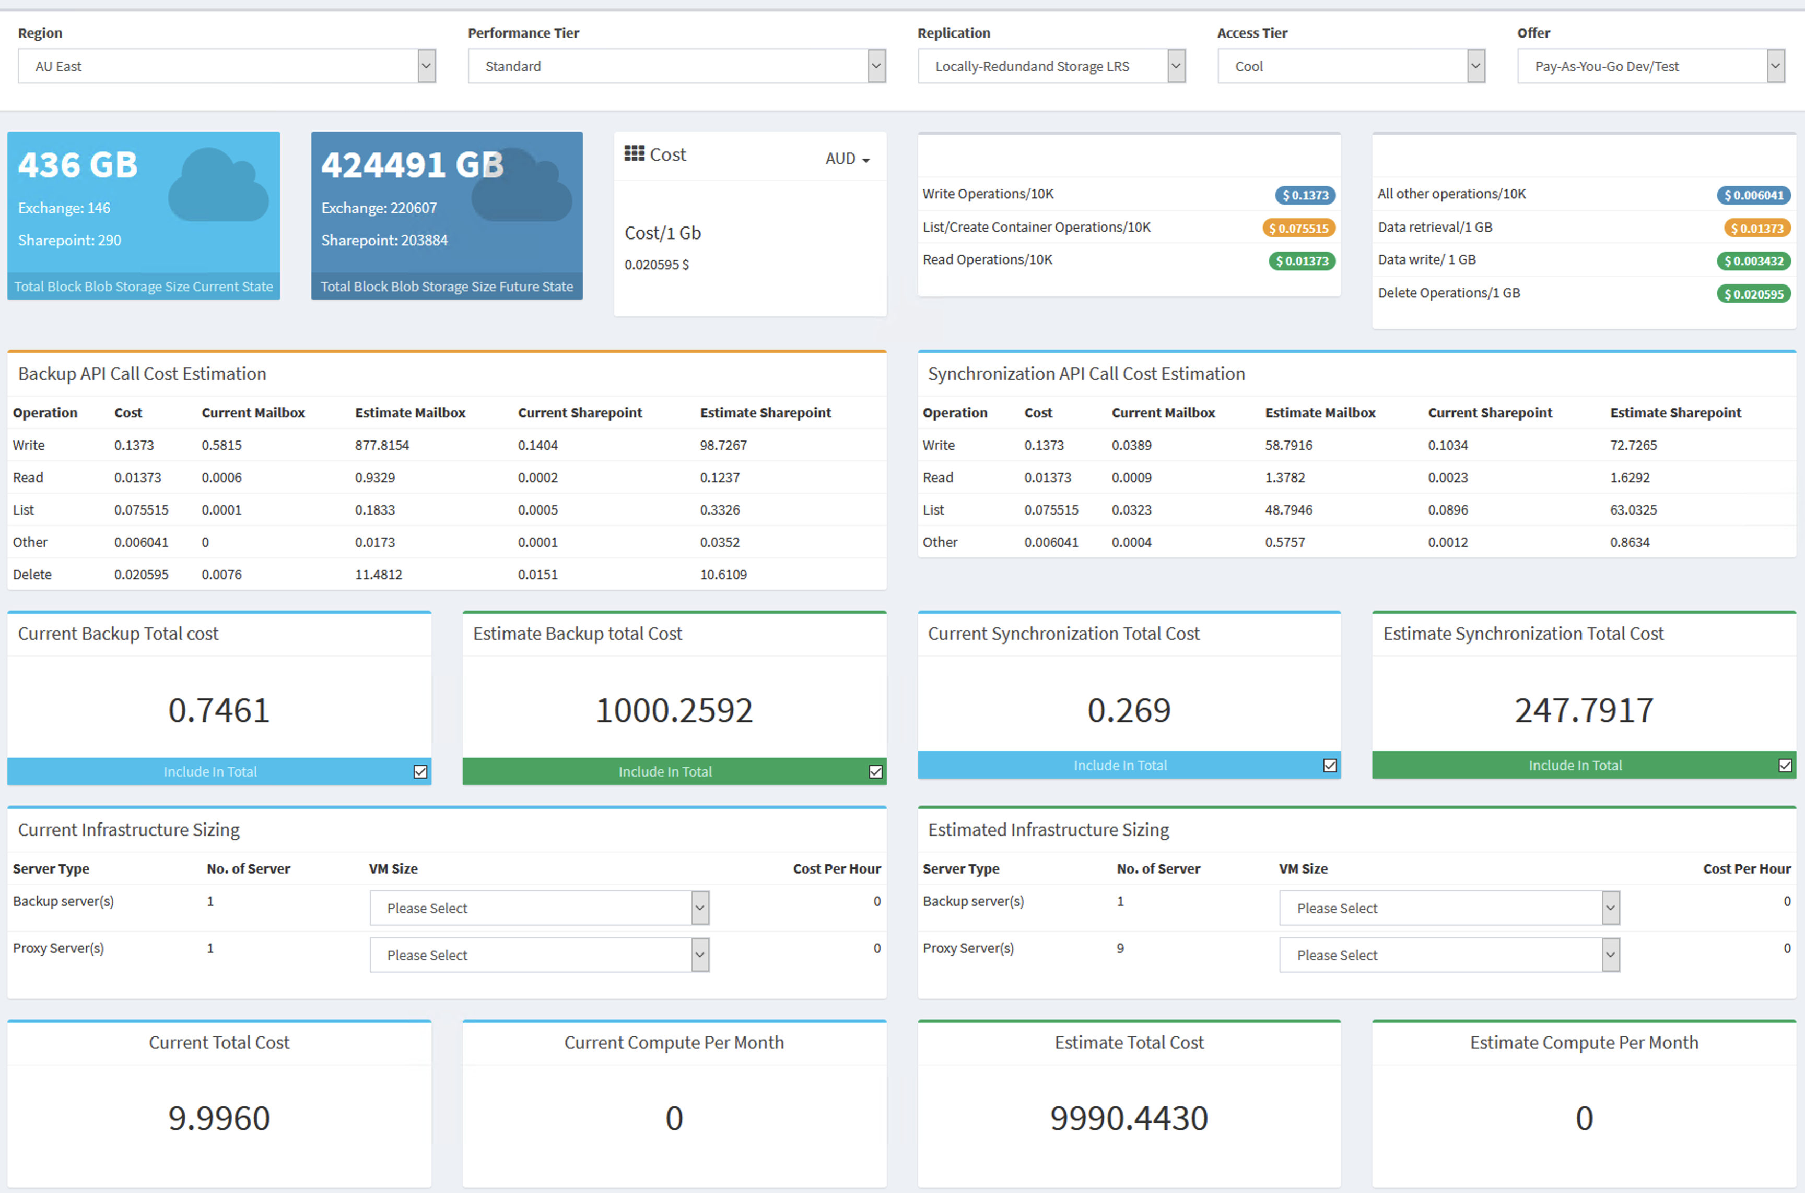Expand the AUD currency selector

[x=847, y=158]
